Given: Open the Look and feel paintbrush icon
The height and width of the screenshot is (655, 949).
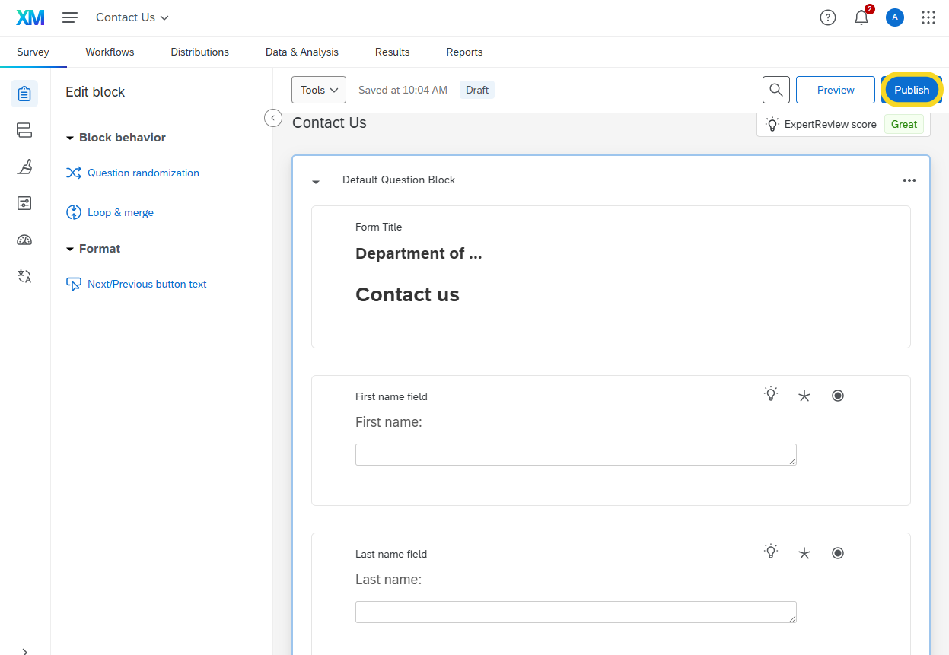Looking at the screenshot, I should 24,167.
